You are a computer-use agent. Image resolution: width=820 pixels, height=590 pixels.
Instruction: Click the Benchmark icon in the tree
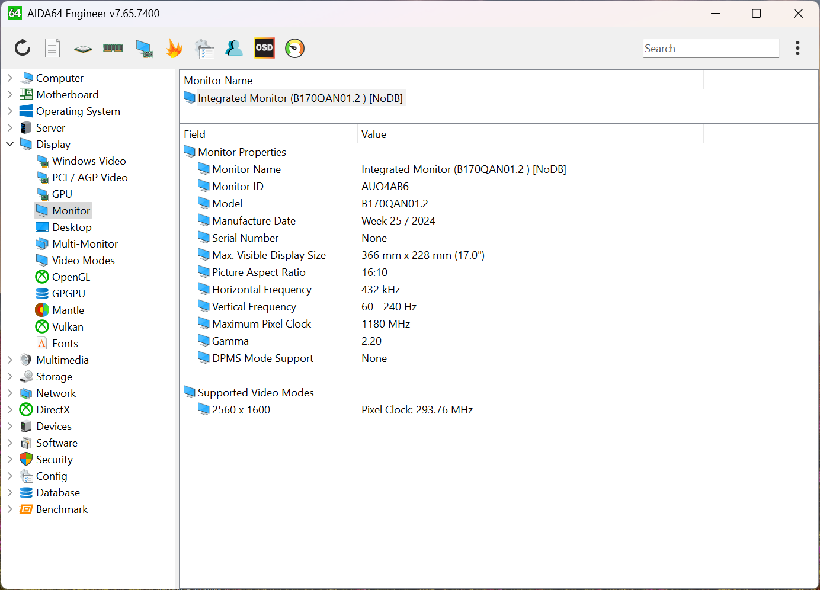pos(26,509)
